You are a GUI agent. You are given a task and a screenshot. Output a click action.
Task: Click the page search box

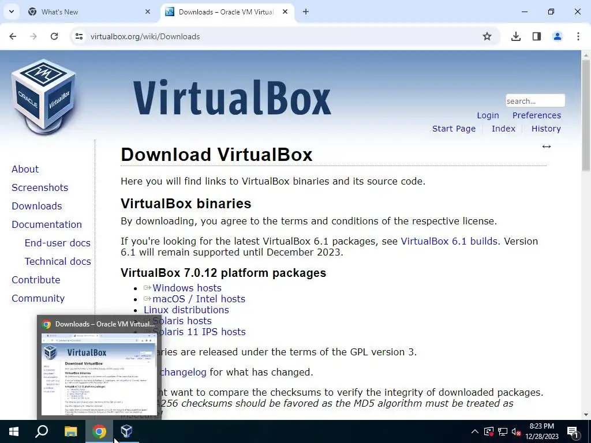[535, 101]
